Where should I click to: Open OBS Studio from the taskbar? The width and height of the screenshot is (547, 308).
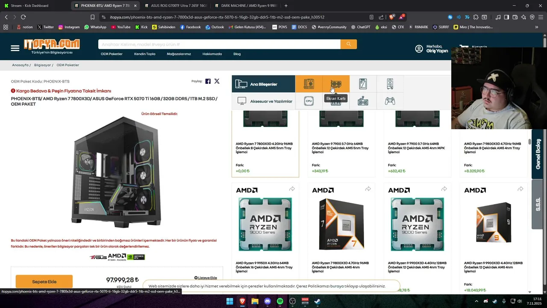(292, 301)
